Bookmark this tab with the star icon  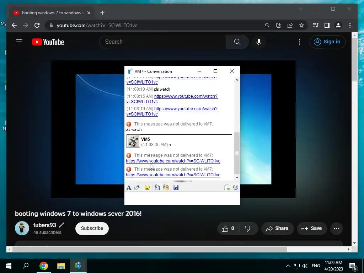301,25
